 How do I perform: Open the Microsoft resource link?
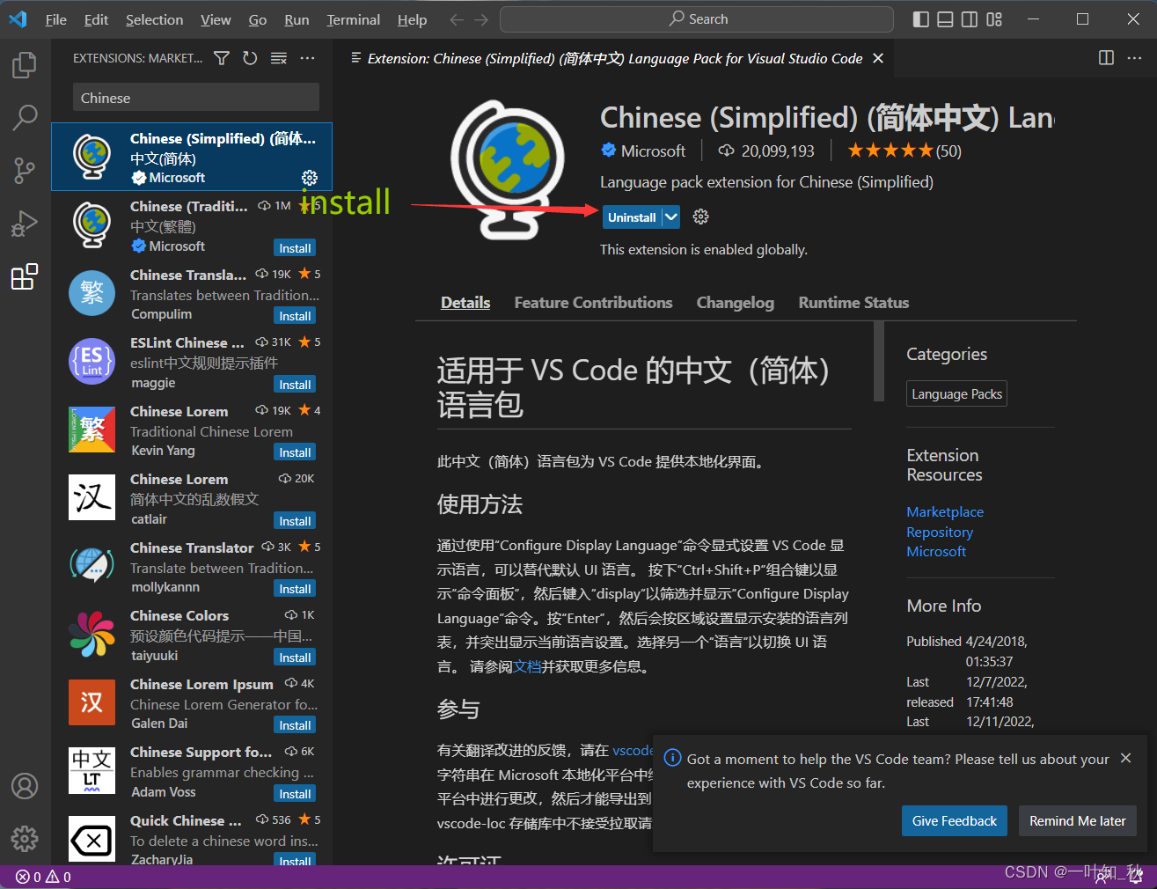click(936, 551)
